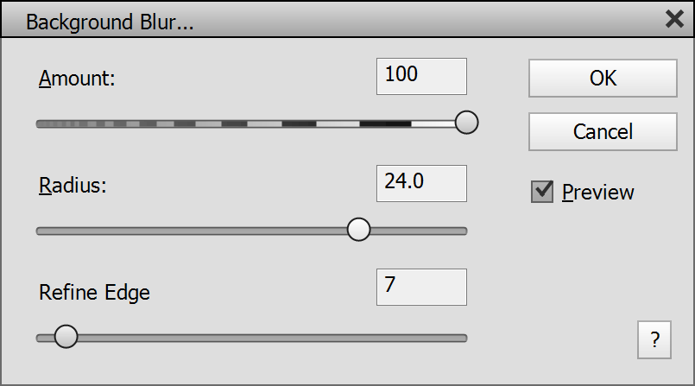The image size is (695, 386).
Task: Click the Radius label
Action: (73, 185)
